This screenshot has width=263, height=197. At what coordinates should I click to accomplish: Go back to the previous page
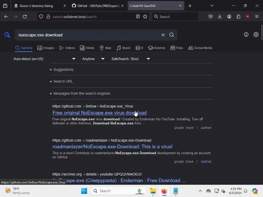point(6,17)
